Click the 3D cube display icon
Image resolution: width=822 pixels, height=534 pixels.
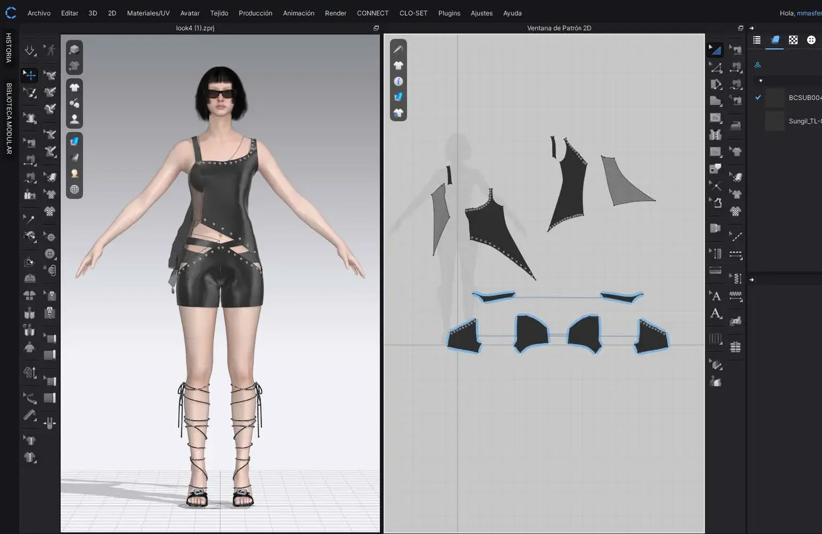[x=74, y=49]
